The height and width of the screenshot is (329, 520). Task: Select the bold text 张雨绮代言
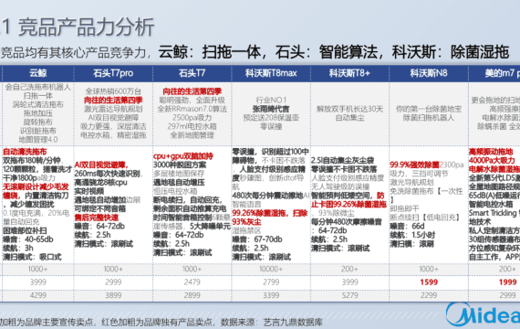[271, 109]
